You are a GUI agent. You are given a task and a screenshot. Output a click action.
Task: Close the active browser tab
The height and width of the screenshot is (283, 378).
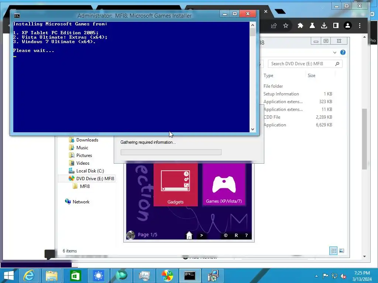266,11
